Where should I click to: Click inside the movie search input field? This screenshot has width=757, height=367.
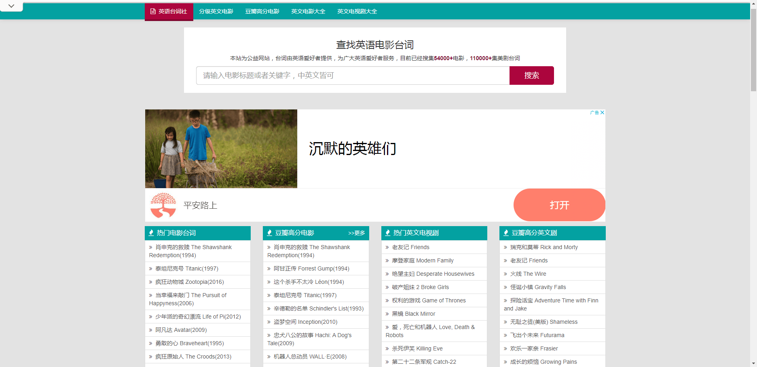click(353, 75)
